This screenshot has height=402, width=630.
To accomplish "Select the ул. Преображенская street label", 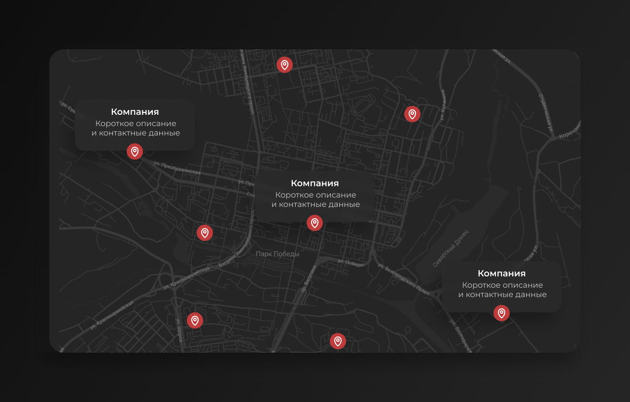I will (x=177, y=167).
